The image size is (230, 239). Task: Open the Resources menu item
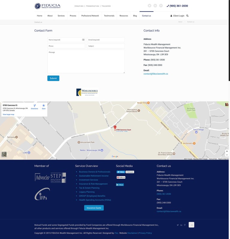124,16
